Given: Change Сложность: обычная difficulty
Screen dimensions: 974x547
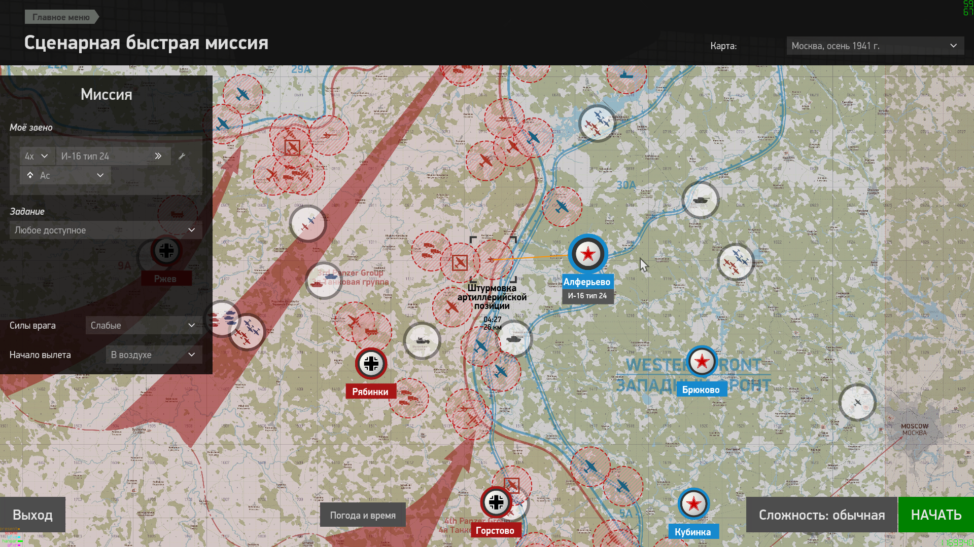Looking at the screenshot, I should tap(822, 515).
